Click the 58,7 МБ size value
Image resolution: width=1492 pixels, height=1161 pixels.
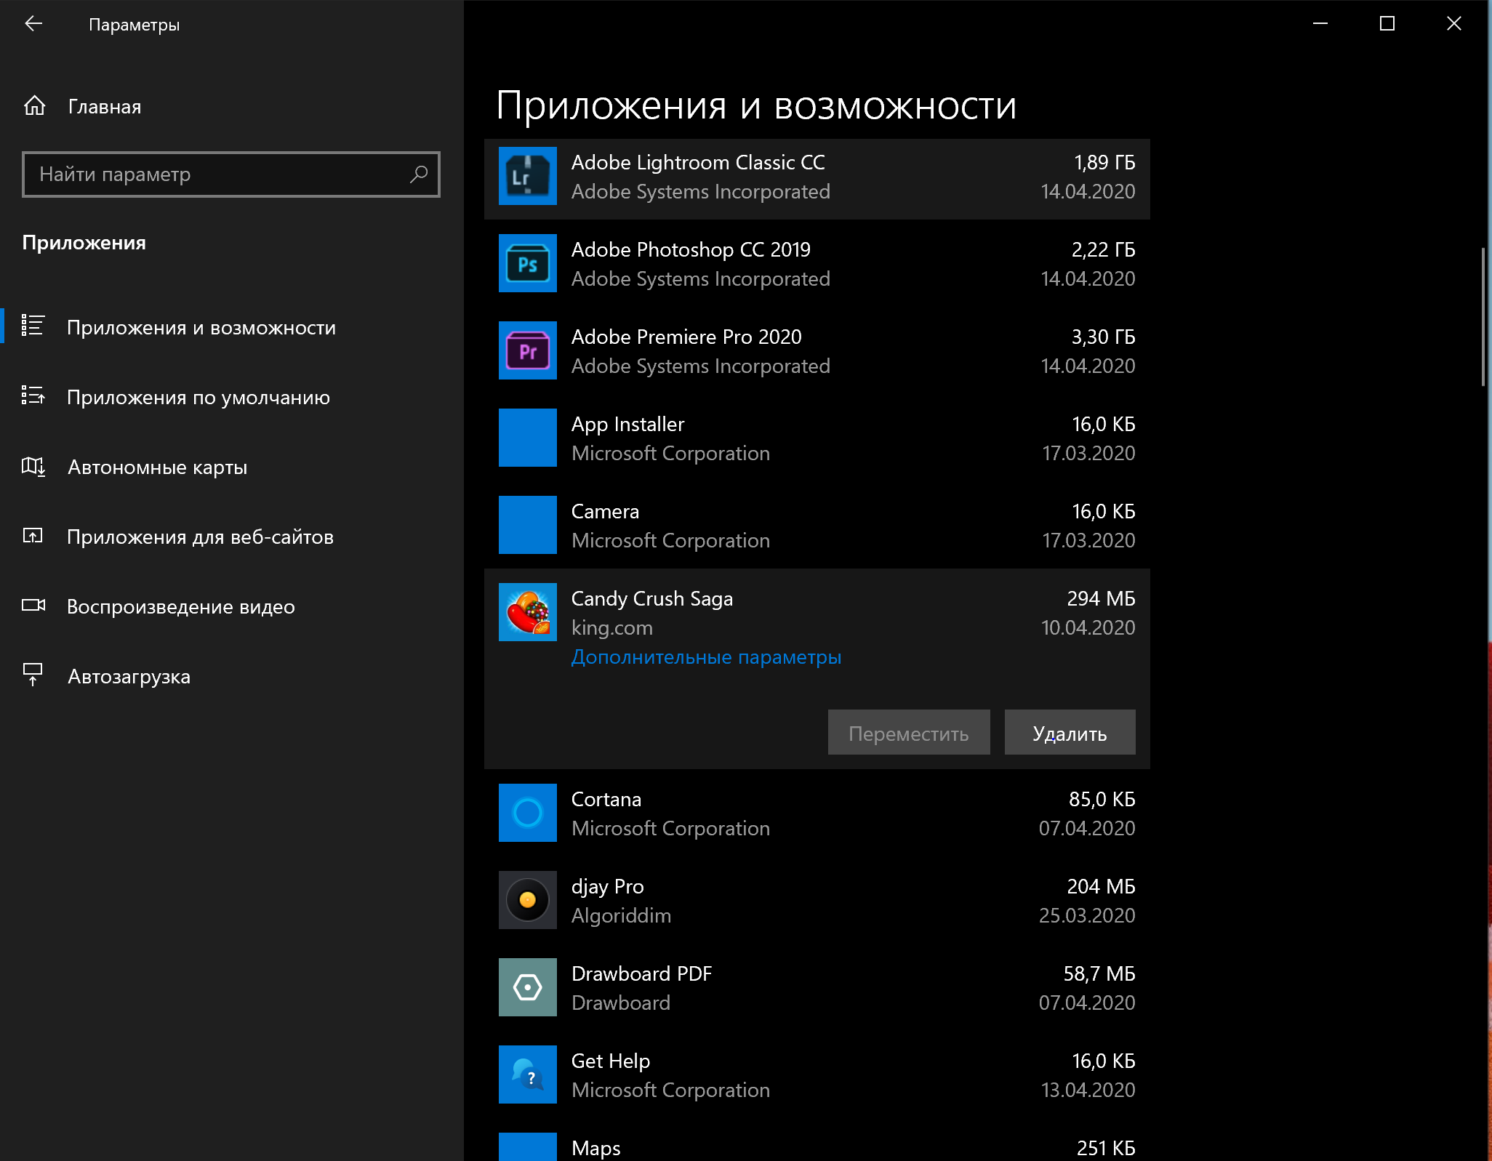(x=1099, y=973)
